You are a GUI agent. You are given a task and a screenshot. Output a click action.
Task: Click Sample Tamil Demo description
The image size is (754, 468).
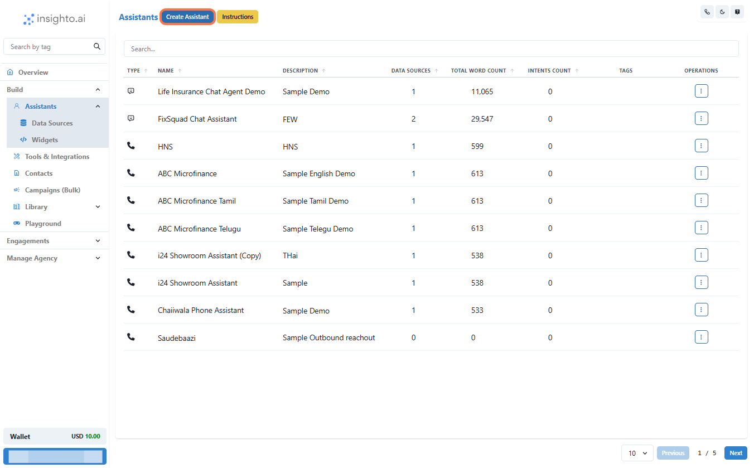click(316, 201)
